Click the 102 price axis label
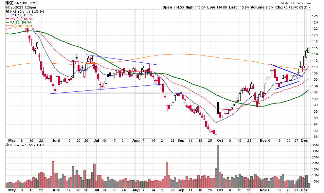Image resolution: width=324 pixels, height=193 pixels. [x=315, y=92]
